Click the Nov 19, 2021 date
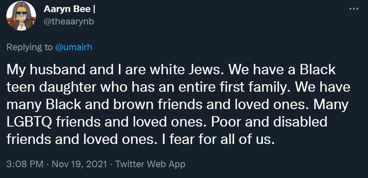Image resolution: width=368 pixels, height=178 pixels. (79, 164)
